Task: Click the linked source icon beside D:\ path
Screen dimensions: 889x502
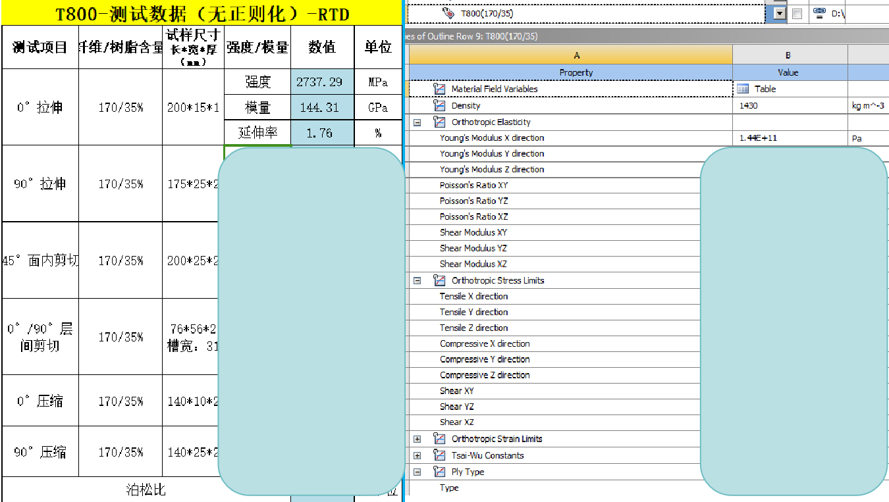Action: point(819,13)
